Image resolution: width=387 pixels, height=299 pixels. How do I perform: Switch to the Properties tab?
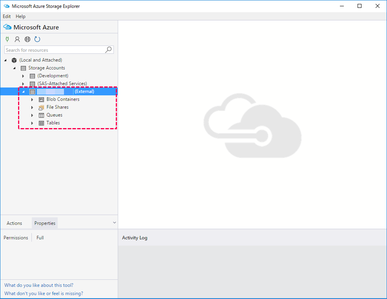[45, 223]
